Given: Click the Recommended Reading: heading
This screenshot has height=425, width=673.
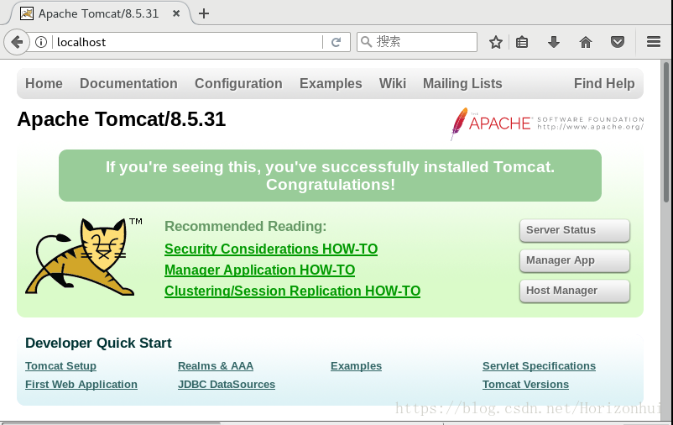Looking at the screenshot, I should click(246, 227).
